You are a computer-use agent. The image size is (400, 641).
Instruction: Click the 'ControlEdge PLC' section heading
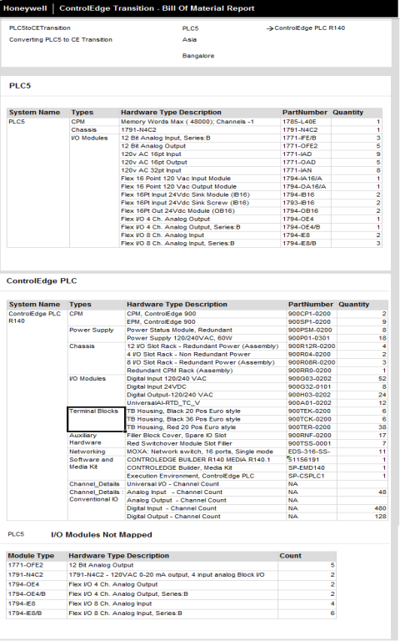click(x=42, y=280)
